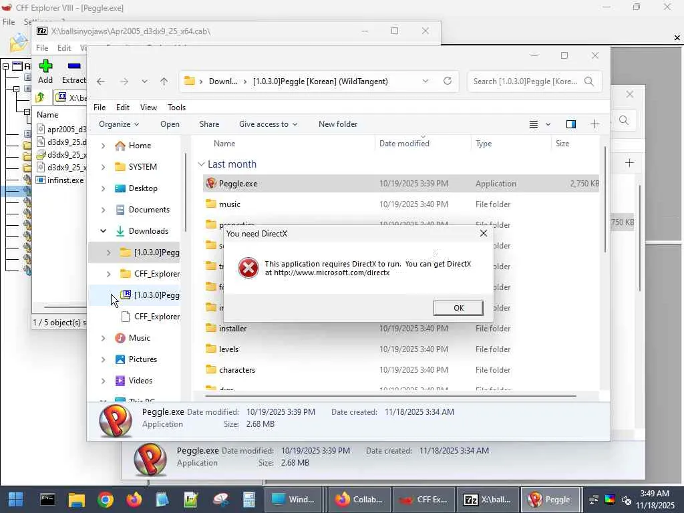Image resolution: width=684 pixels, height=513 pixels.
Task: Click the Add button in 7-Zip
Action: click(x=45, y=72)
